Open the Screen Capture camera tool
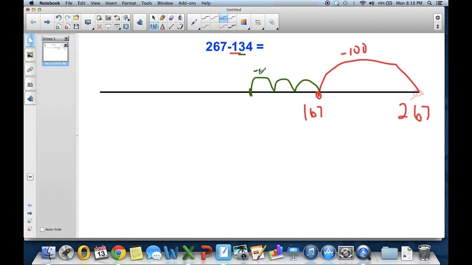472x265 pixels. click(108, 18)
